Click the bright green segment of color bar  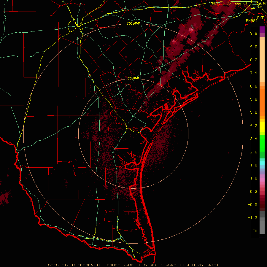click(x=262, y=143)
